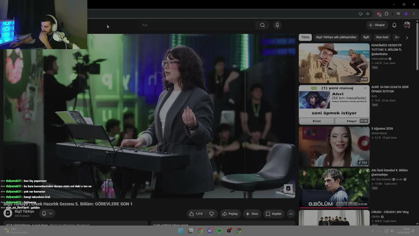The height and width of the screenshot is (236, 419).
Task: Click the Big5 Türkiye channel name
Action: 24,211
